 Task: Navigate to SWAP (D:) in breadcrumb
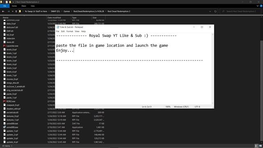point(55,12)
